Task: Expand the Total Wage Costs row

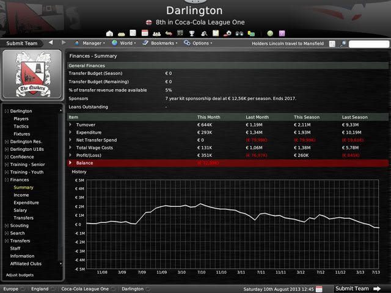Action: tap(70, 148)
